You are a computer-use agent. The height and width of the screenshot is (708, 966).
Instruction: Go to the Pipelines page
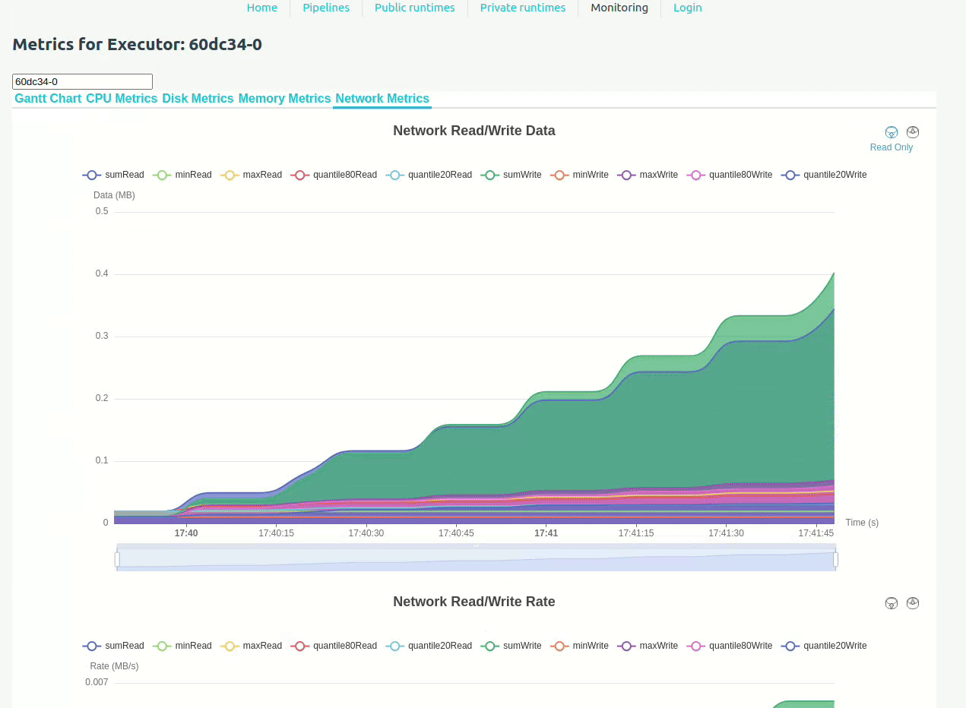326,8
